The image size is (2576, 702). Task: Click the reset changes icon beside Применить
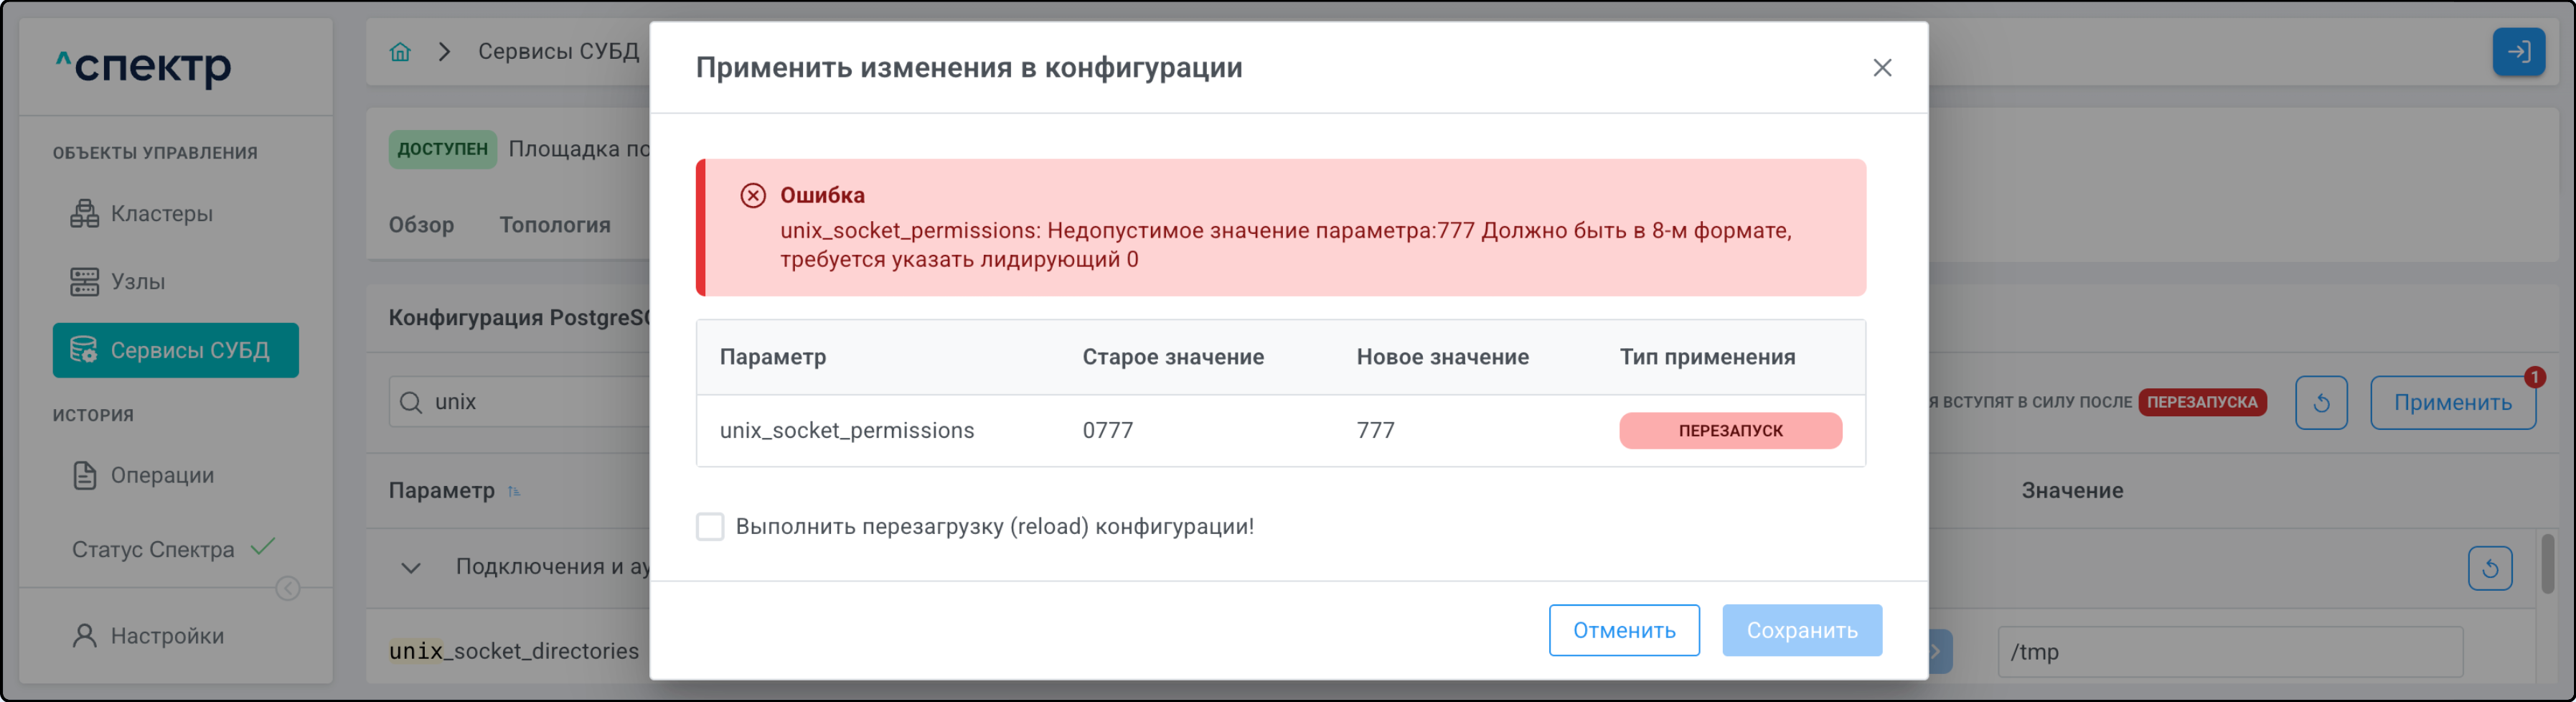tap(2320, 403)
